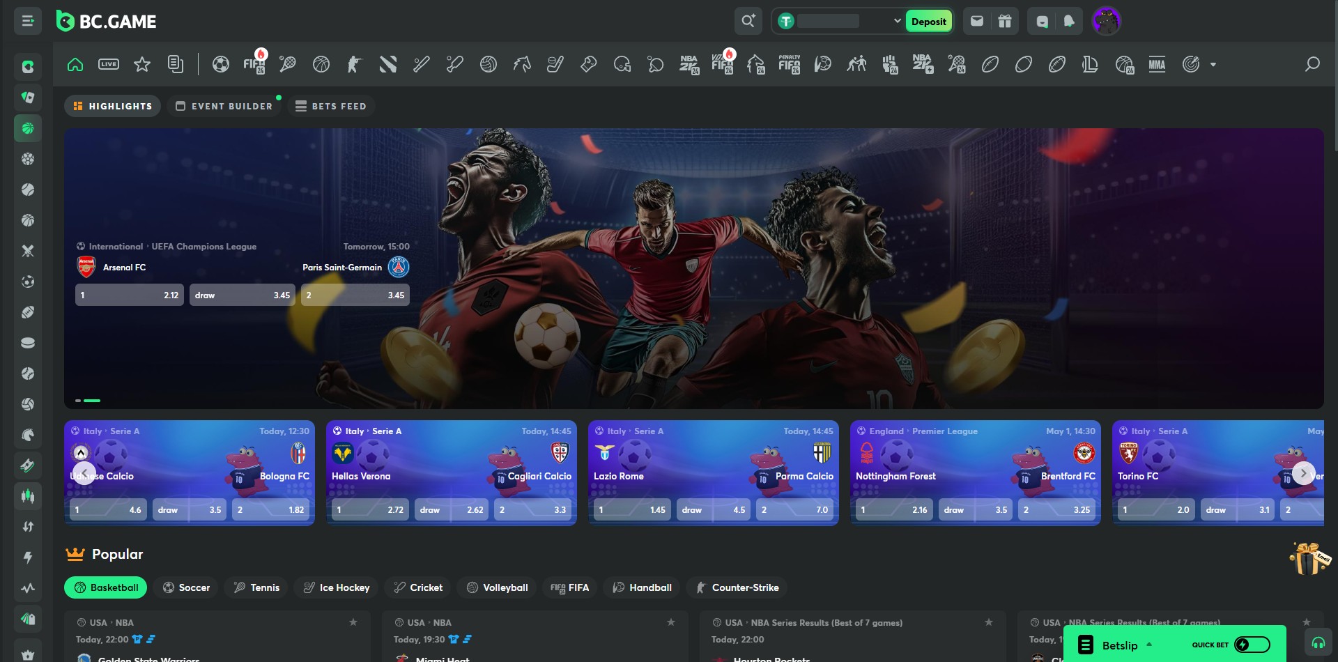Viewport: 1338px width, 662px height.
Task: Select the Cricket bat icon in sports bar
Action: 455,65
